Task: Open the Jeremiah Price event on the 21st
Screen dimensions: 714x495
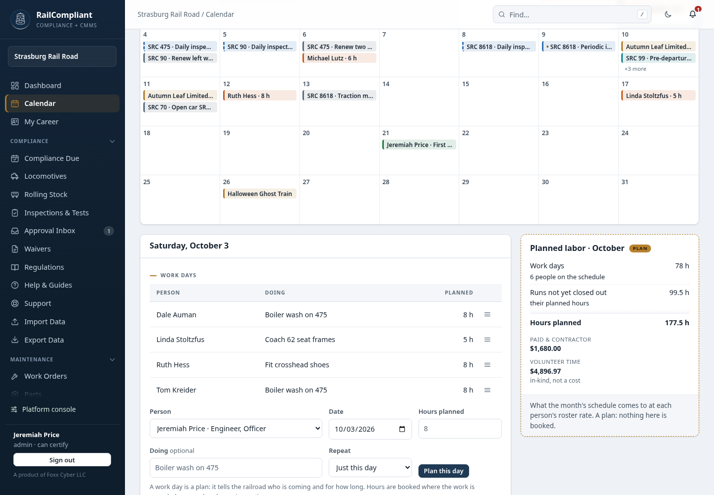Action: [x=419, y=145]
